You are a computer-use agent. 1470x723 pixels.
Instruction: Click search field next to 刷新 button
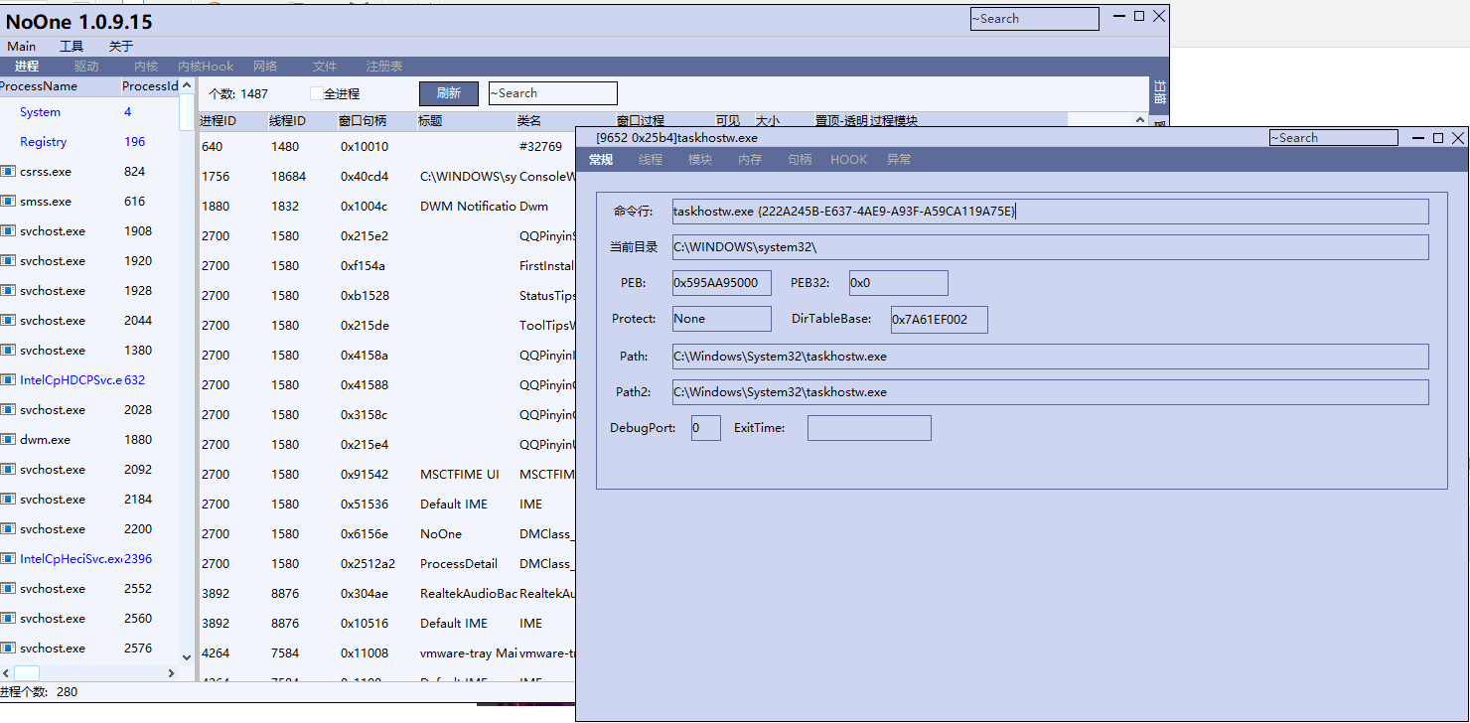(x=553, y=93)
